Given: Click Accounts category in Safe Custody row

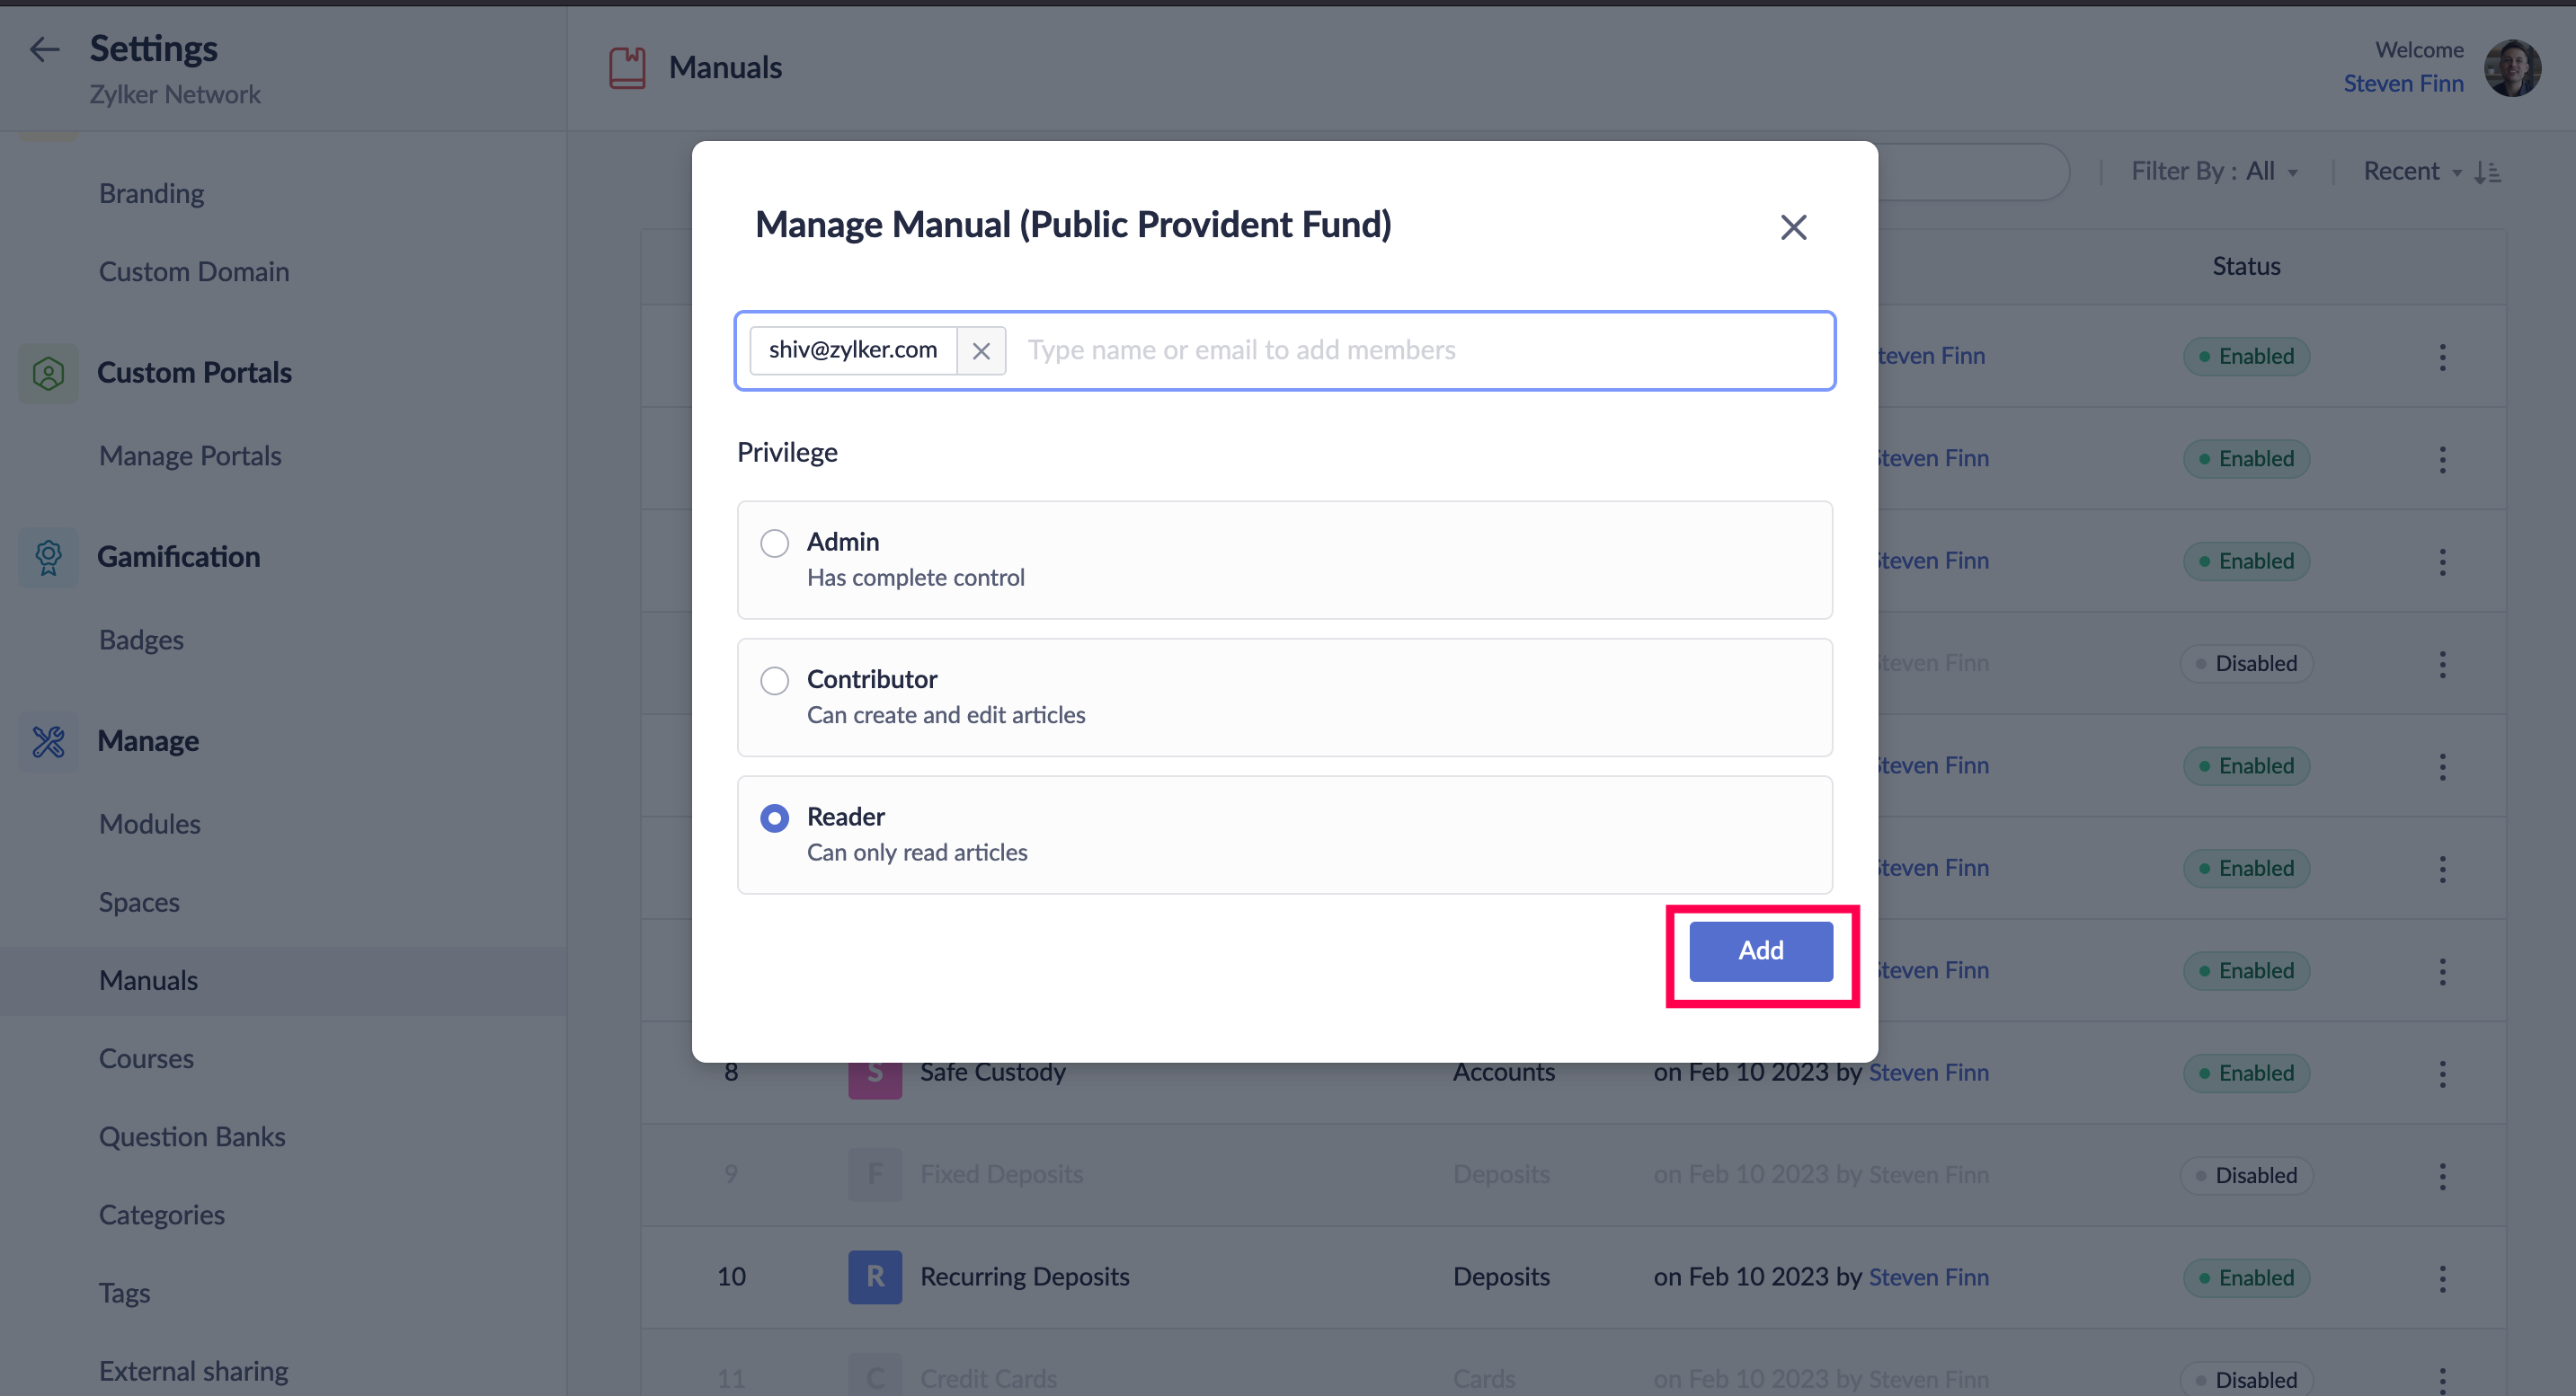Looking at the screenshot, I should point(1503,1074).
